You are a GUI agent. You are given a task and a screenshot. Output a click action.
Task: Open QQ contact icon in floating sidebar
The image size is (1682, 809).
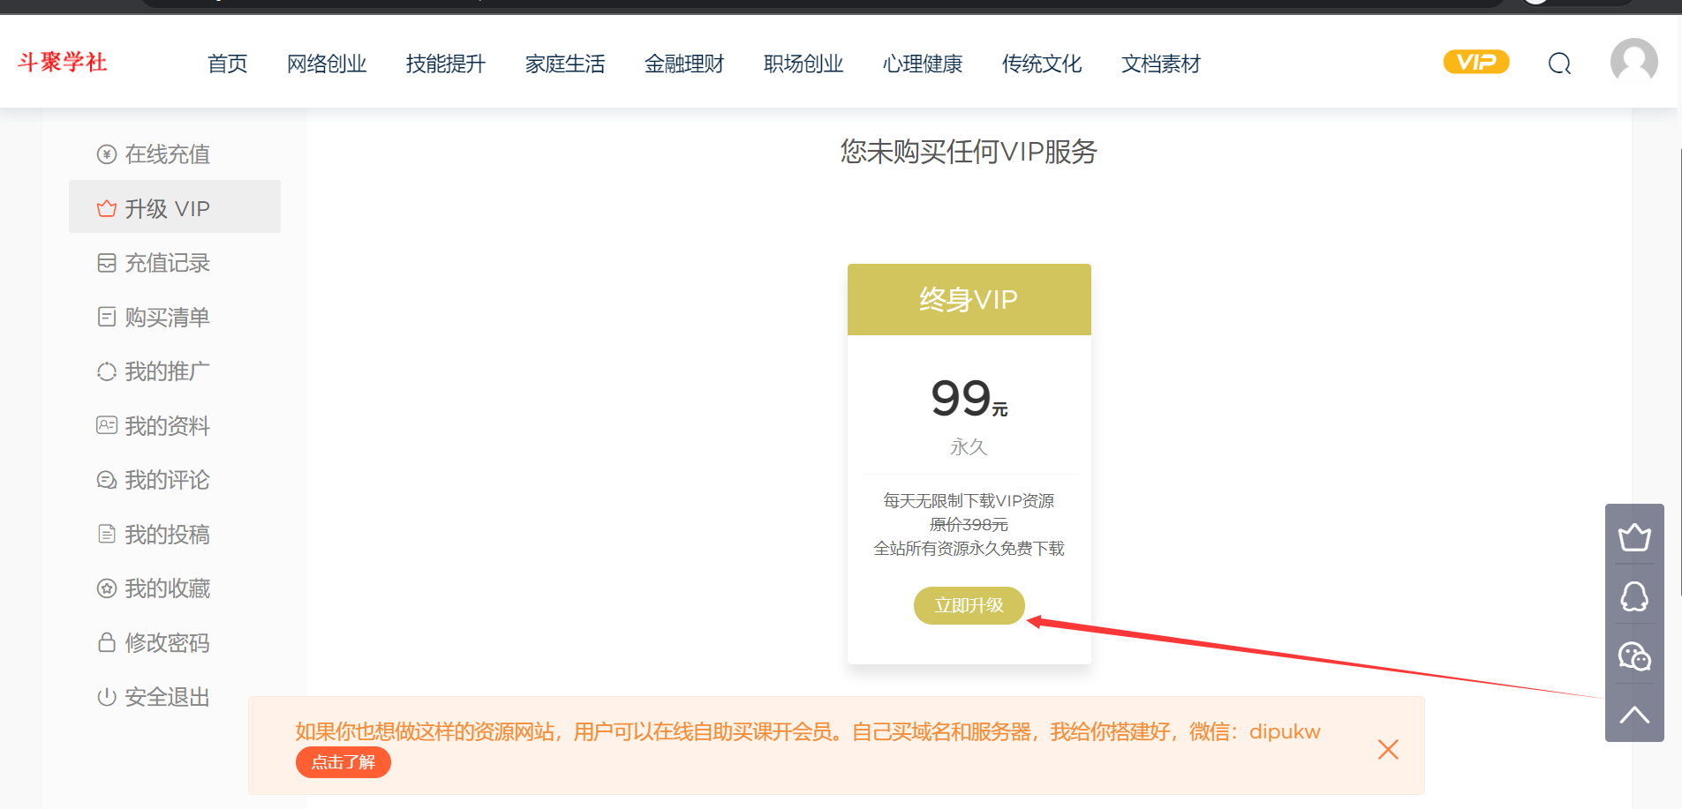click(x=1634, y=596)
